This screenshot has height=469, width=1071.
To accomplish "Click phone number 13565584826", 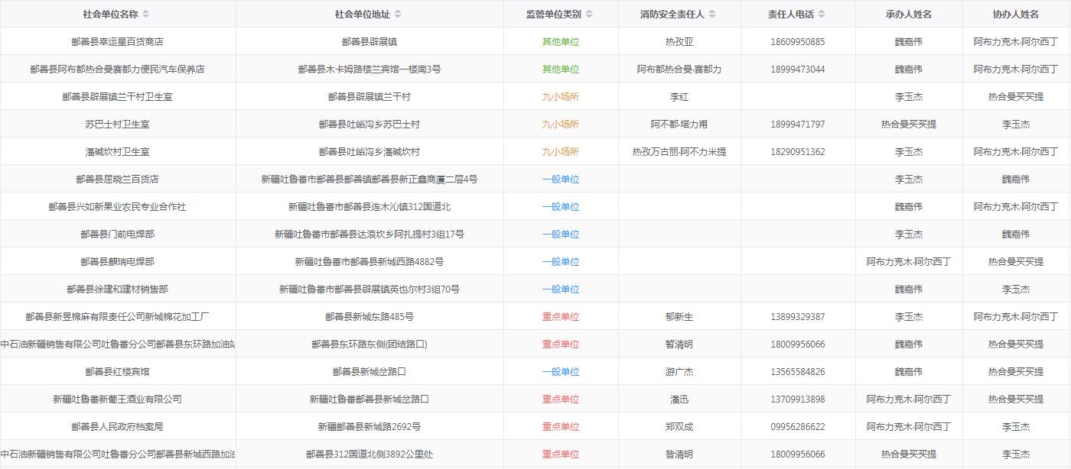I will (x=797, y=372).
